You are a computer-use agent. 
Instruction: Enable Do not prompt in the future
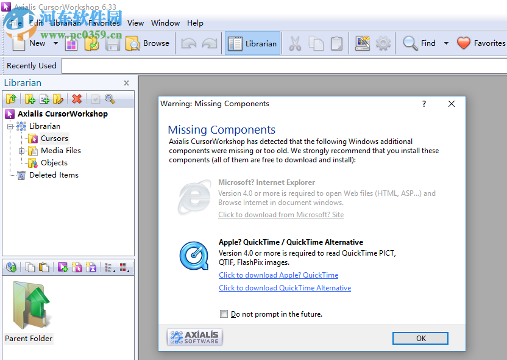click(224, 314)
